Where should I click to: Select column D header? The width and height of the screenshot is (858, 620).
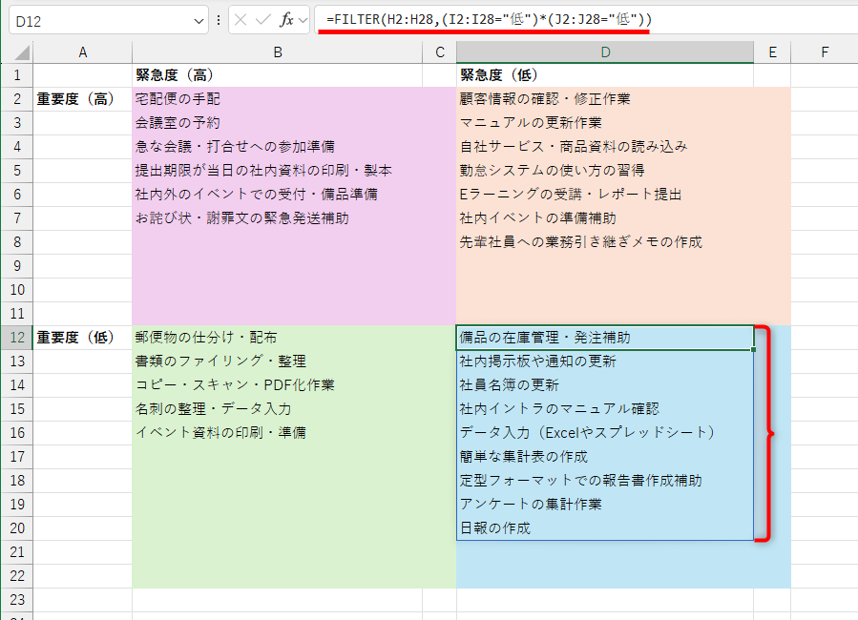[x=604, y=51]
